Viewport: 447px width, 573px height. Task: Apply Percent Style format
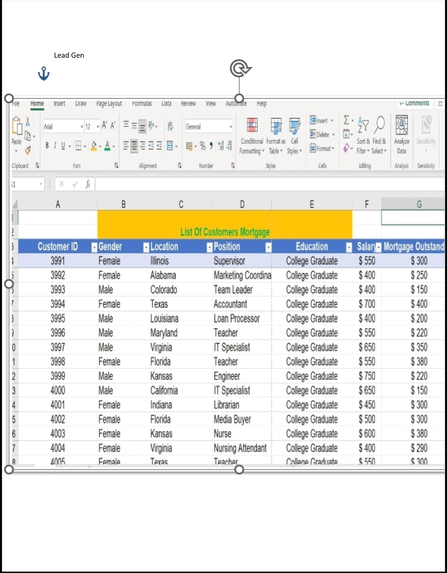pyautogui.click(x=202, y=146)
